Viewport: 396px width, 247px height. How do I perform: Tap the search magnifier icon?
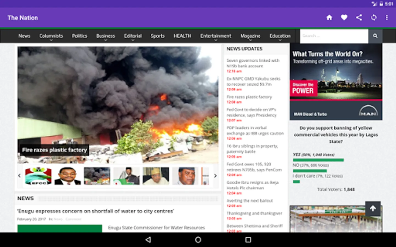(x=375, y=36)
